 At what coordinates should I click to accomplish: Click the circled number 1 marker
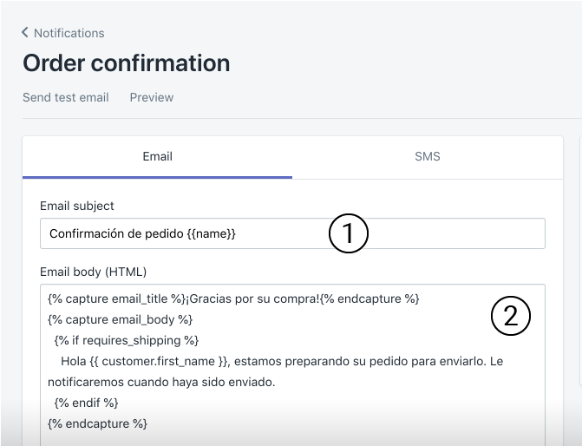point(350,233)
